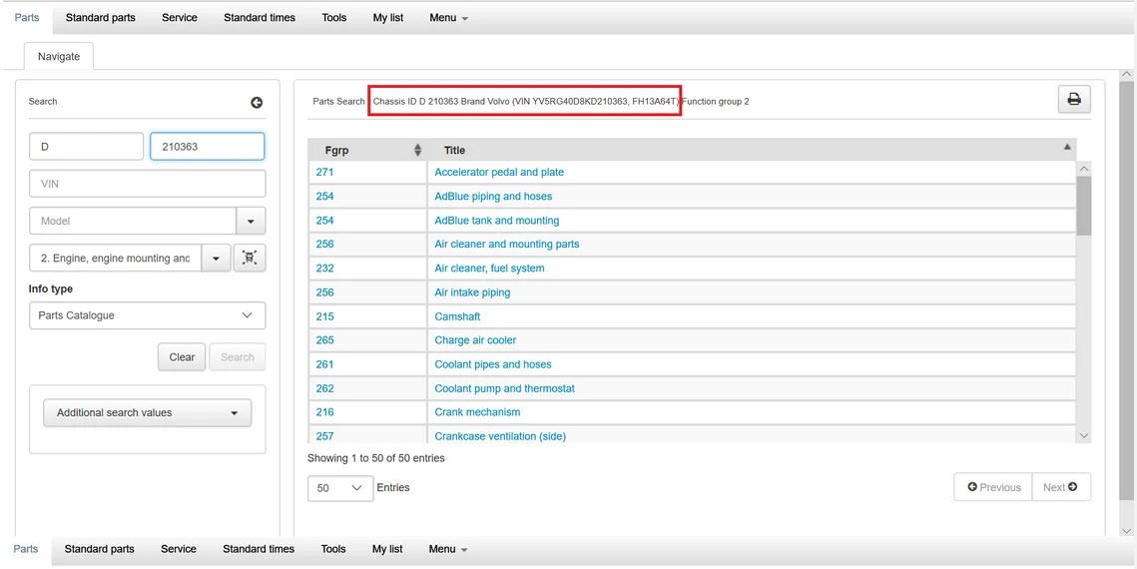Viewport: 1137px width, 569px height.
Task: Change entries per page dropdown
Action: pos(339,488)
